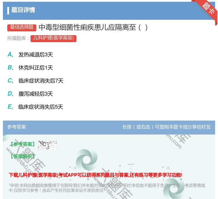Screen dimensions: 218x199
Task: Click the letter C option marker
Action: 10,81
